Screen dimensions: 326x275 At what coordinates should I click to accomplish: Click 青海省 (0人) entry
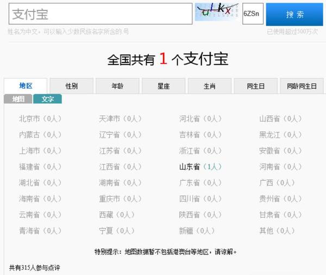click(40, 230)
